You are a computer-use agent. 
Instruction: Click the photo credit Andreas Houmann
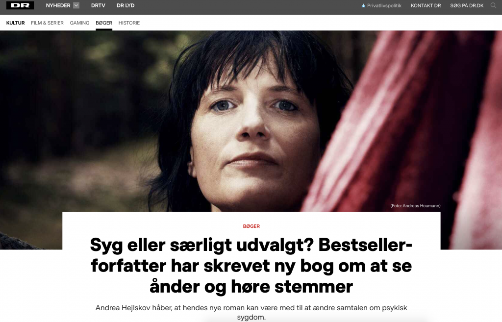(415, 205)
